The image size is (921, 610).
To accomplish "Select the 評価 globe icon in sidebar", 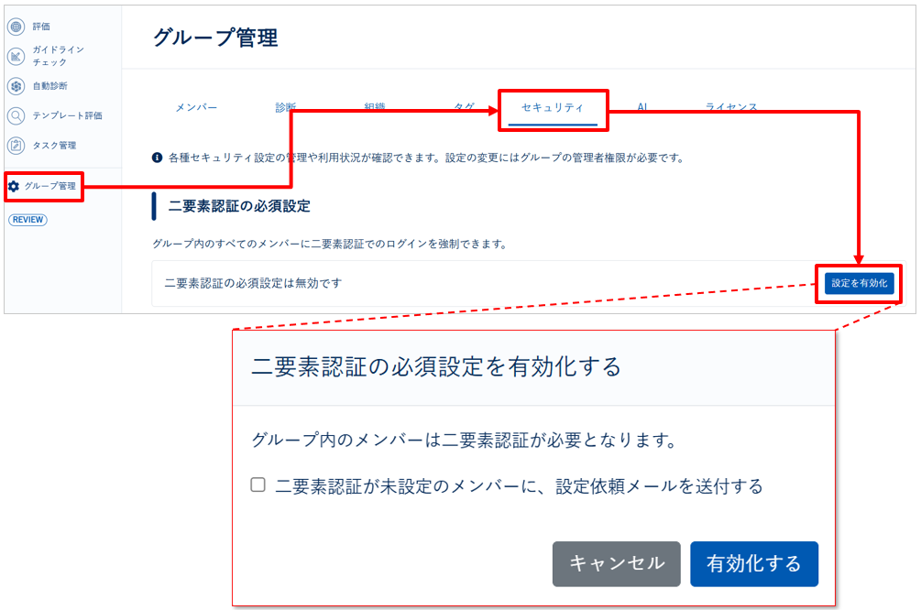I will 16,27.
